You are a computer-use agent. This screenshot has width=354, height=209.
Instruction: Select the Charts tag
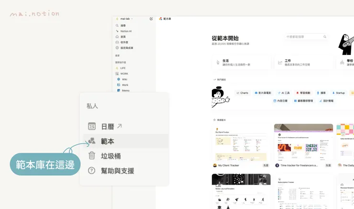[x=242, y=93]
